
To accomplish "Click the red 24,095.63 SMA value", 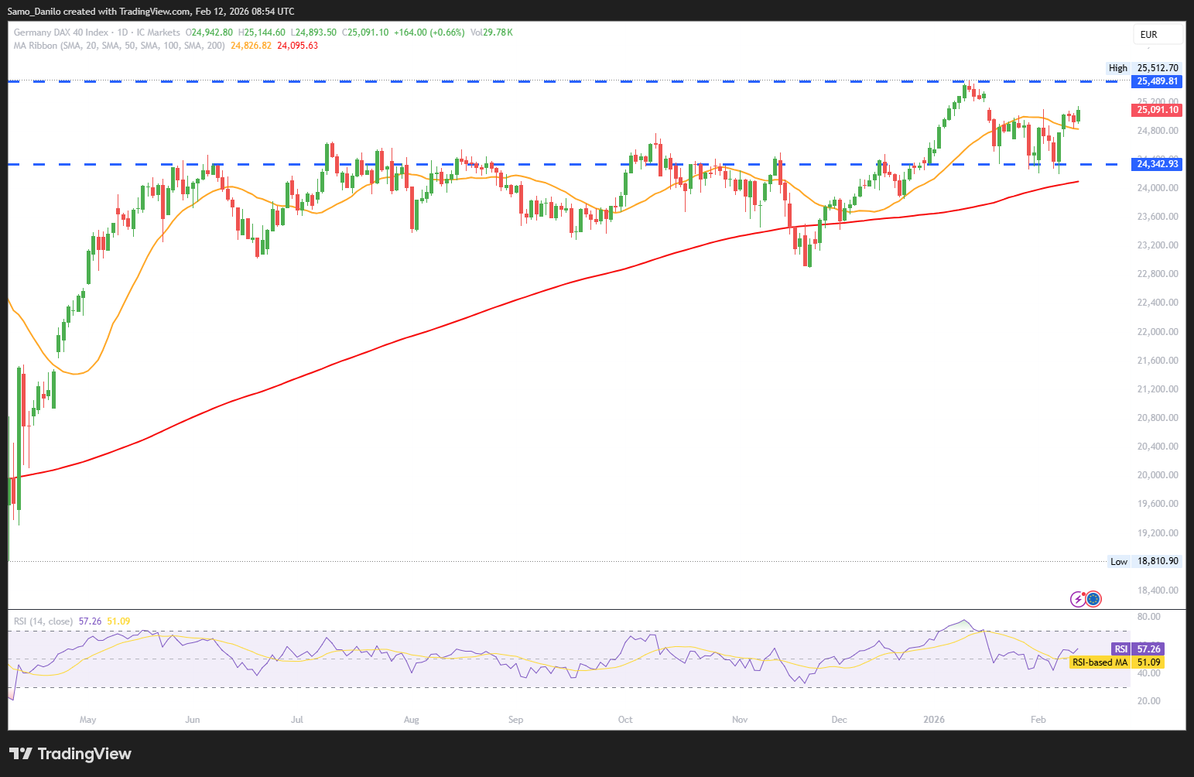I will 297,46.
